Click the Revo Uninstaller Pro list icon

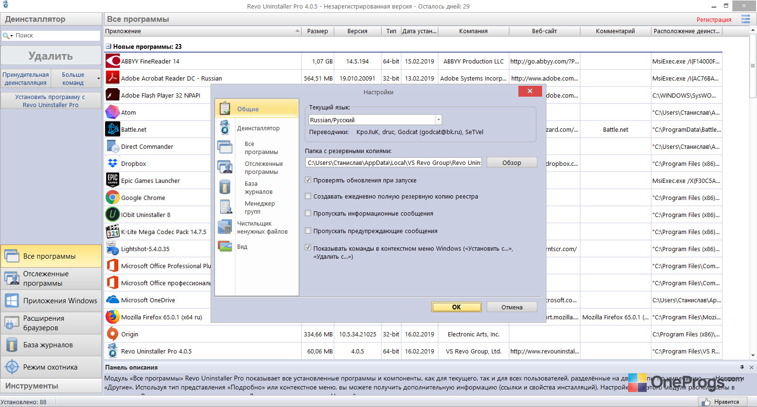[x=113, y=351]
